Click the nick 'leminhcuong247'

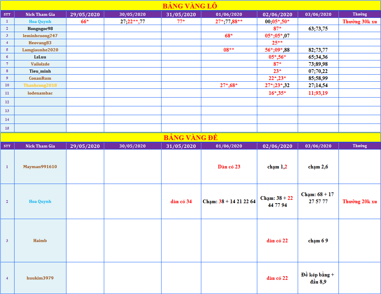[x=40, y=35]
